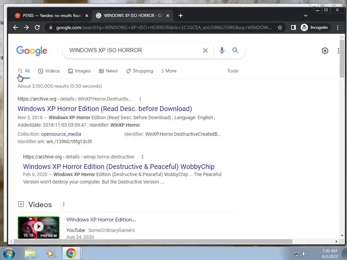Close the Yandex tab
Viewport: 347px width, 260px height.
tap(87, 16)
